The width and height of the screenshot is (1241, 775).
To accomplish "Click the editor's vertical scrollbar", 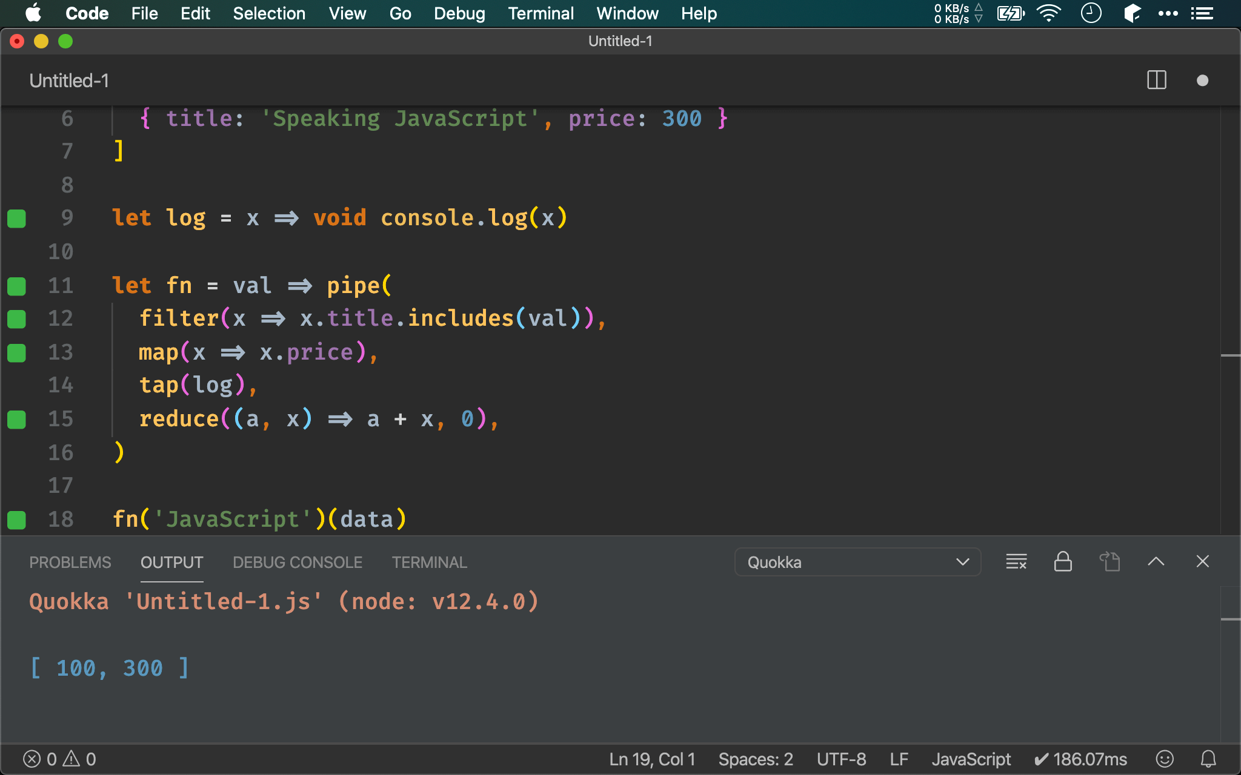I will pyautogui.click(x=1230, y=303).
